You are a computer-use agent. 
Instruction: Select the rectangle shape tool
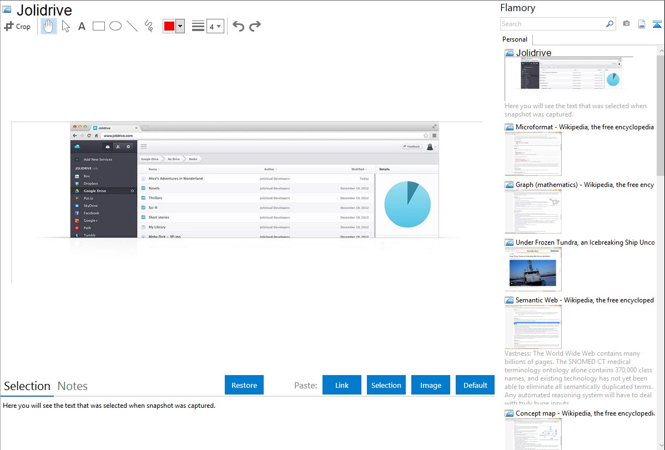[98, 26]
